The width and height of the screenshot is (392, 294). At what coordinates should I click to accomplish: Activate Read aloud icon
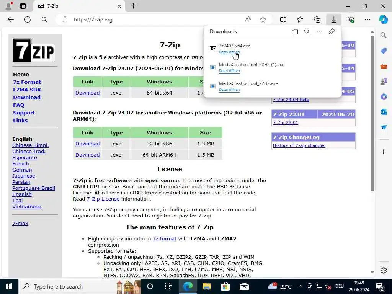click(248, 20)
